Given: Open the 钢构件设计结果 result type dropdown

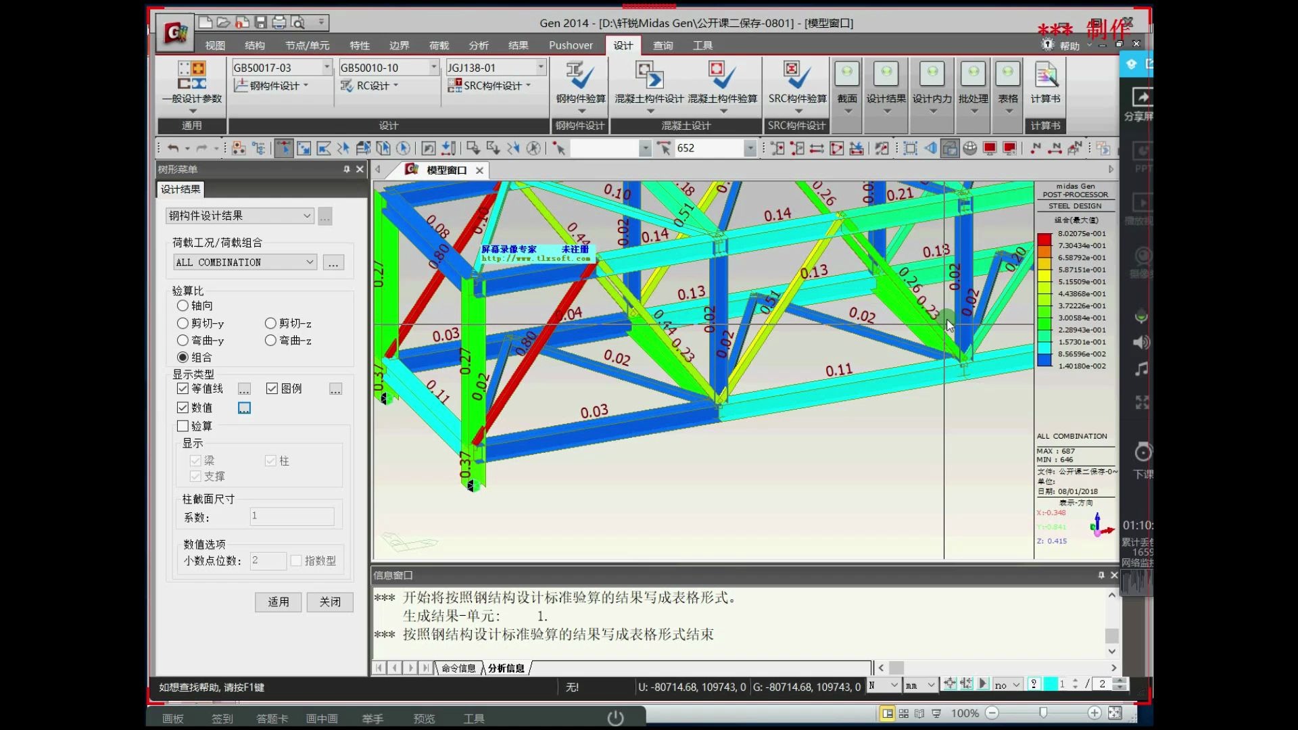Looking at the screenshot, I should (x=306, y=216).
